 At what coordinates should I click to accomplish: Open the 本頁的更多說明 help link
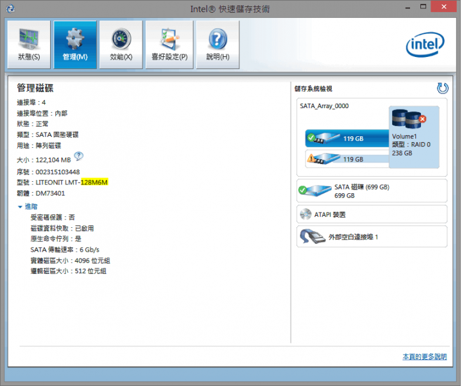(424, 357)
